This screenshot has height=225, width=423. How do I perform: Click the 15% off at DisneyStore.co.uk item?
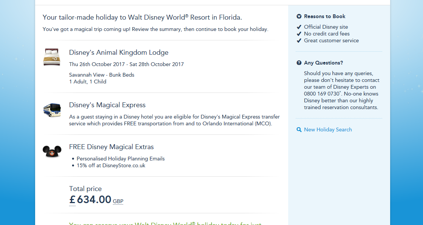(111, 165)
